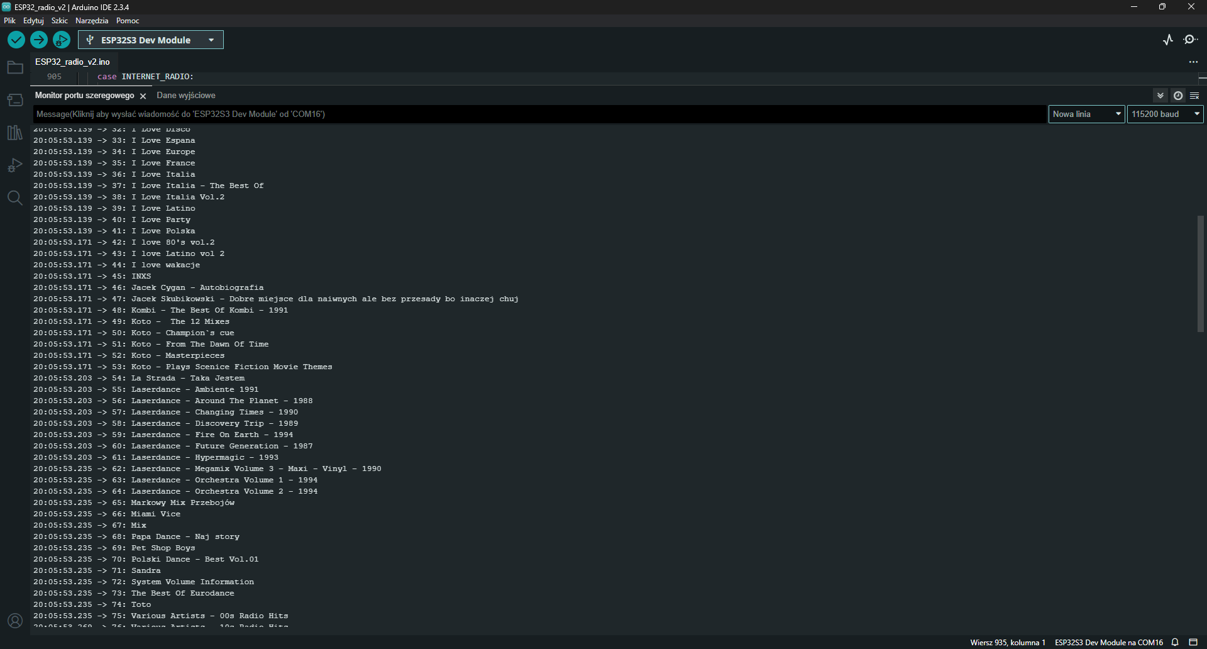The height and width of the screenshot is (649, 1207).
Task: Click the line '37: I Love Italia - The Best Of'
Action: [149, 186]
